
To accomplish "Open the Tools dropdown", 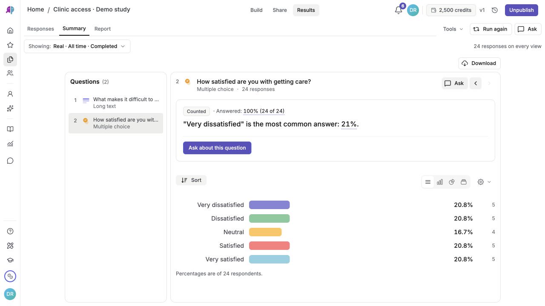I will (x=453, y=29).
